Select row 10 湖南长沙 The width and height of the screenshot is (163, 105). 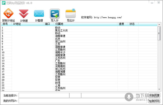[79, 52]
